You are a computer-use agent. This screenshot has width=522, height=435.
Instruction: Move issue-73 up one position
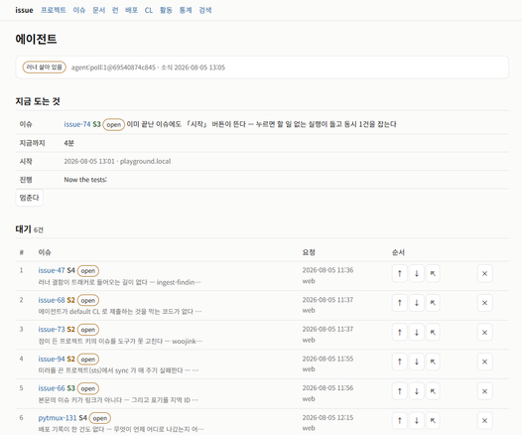[400, 333]
